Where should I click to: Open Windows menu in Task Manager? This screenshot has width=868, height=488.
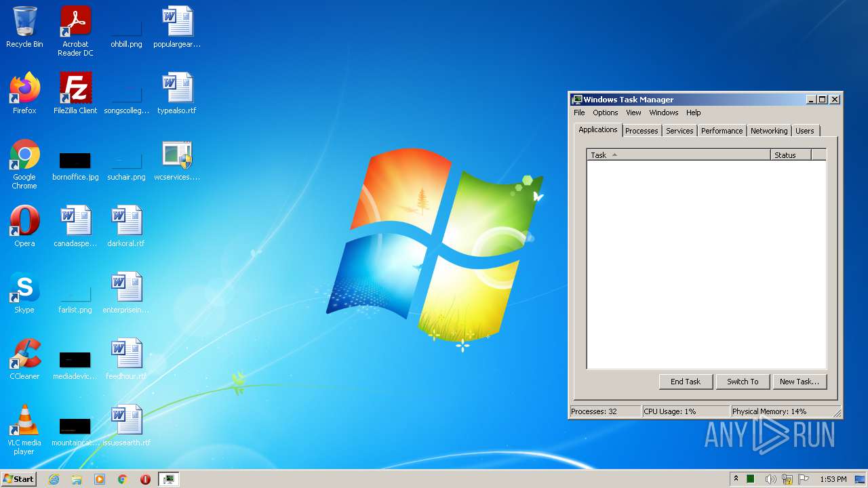pyautogui.click(x=663, y=113)
